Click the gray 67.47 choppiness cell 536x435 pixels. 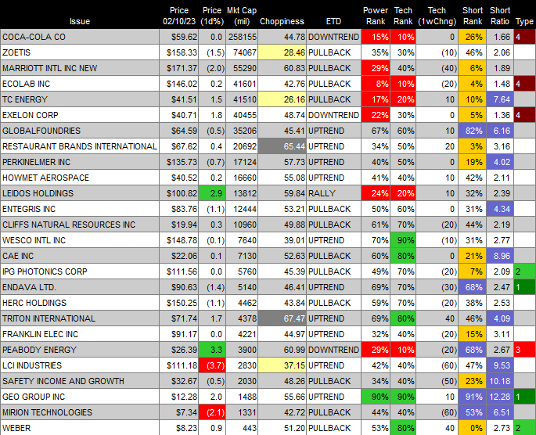[282, 319]
